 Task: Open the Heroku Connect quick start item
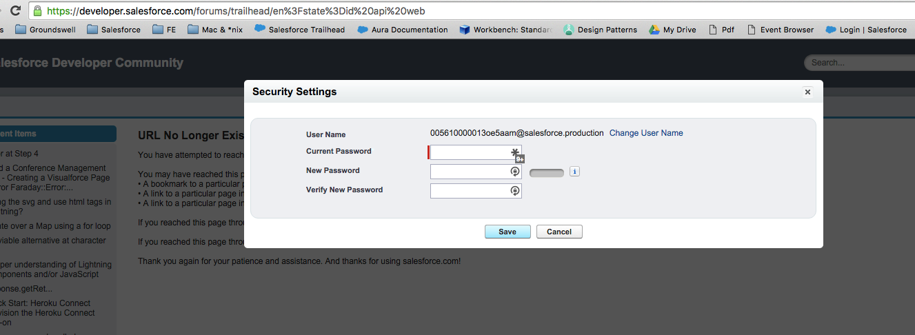click(47, 313)
